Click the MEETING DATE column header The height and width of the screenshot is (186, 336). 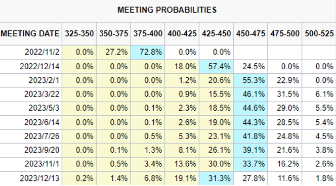coord(30,33)
